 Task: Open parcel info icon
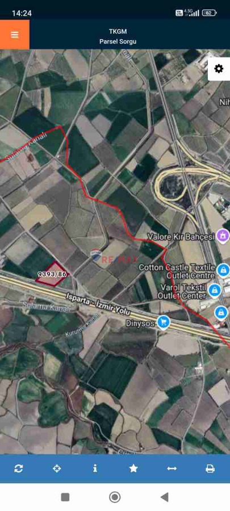pyautogui.click(x=95, y=468)
